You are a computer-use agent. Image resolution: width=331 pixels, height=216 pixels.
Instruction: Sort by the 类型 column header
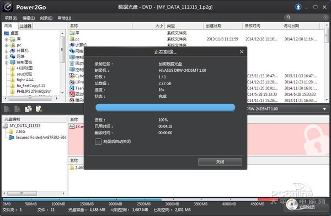pos(184,26)
